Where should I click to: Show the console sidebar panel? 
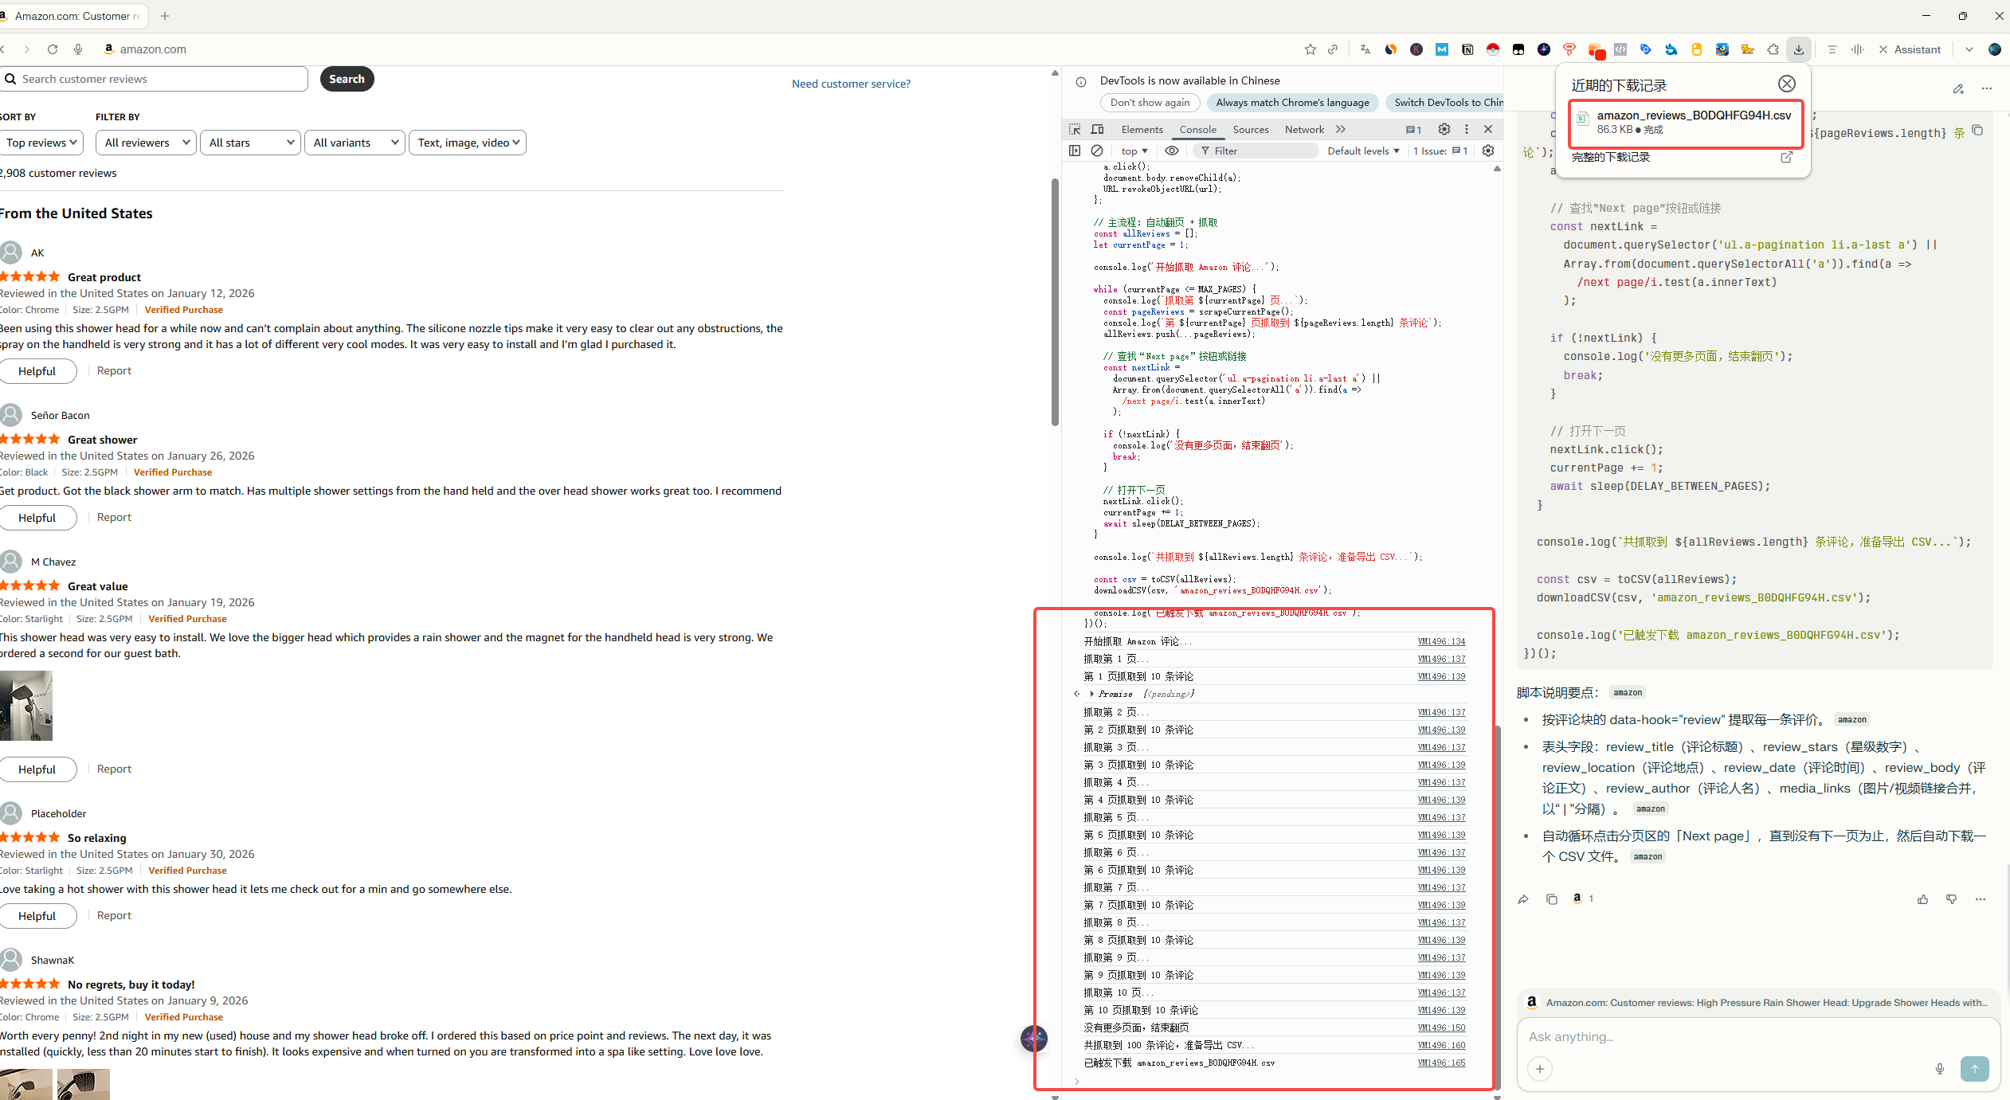click(x=1075, y=151)
